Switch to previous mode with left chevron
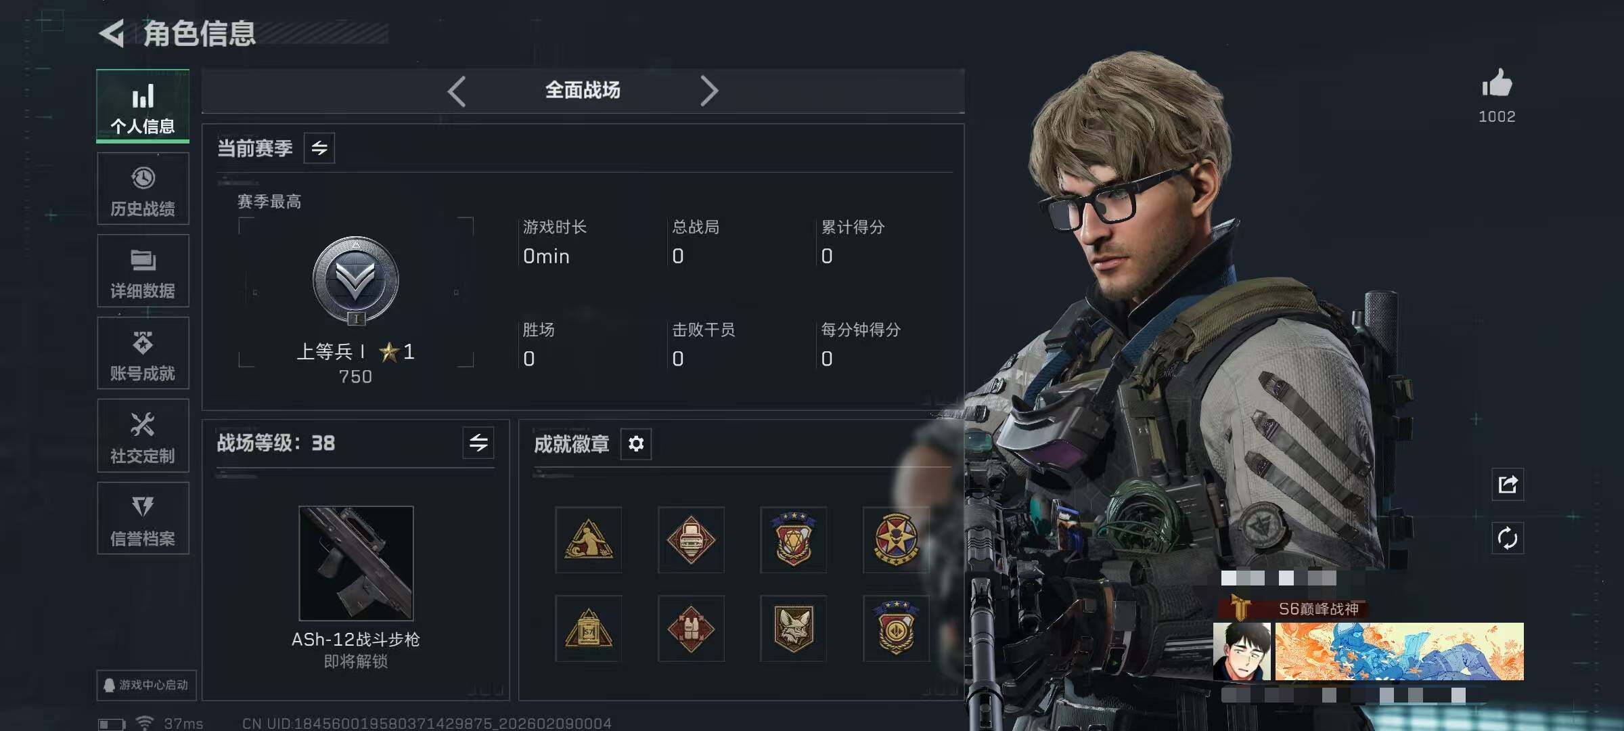The width and height of the screenshot is (1624, 731). click(457, 91)
